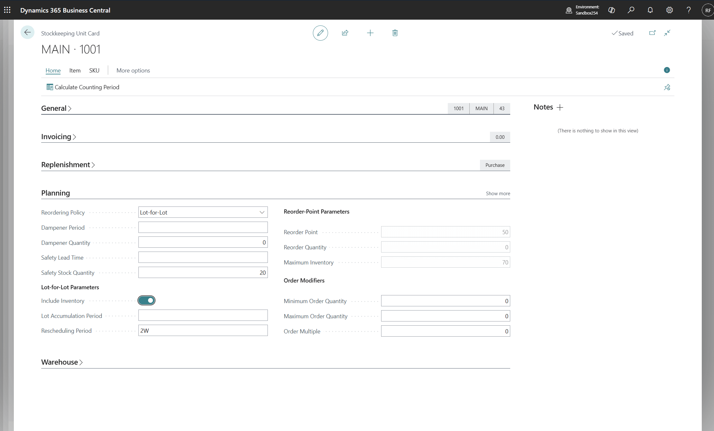This screenshot has height=431, width=714.
Task: Click the collapse page arrows icon
Action: coord(667,33)
